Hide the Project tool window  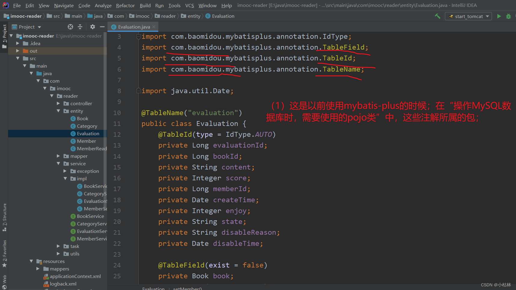pyautogui.click(x=102, y=27)
